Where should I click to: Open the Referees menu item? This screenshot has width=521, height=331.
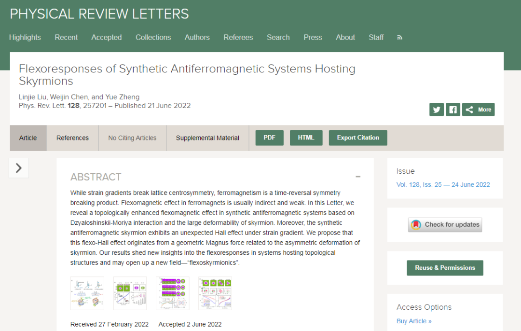click(x=238, y=38)
